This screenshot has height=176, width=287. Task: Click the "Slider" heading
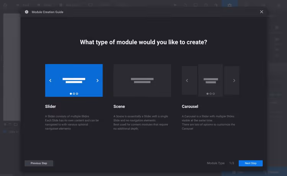51,107
